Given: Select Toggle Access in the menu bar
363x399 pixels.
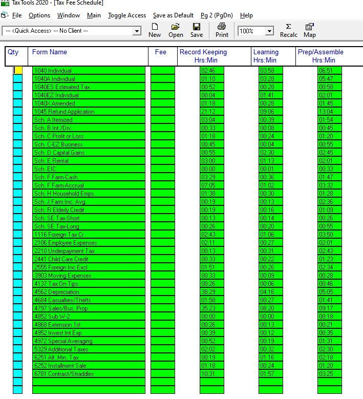Looking at the screenshot, I should coord(127,15).
